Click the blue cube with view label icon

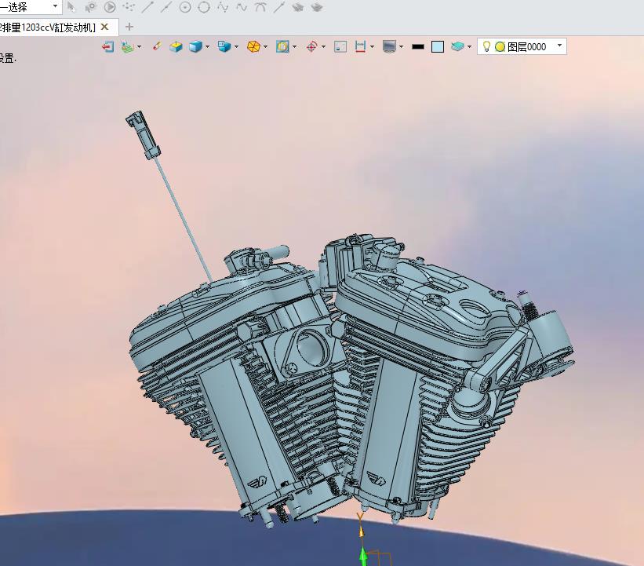click(x=224, y=46)
